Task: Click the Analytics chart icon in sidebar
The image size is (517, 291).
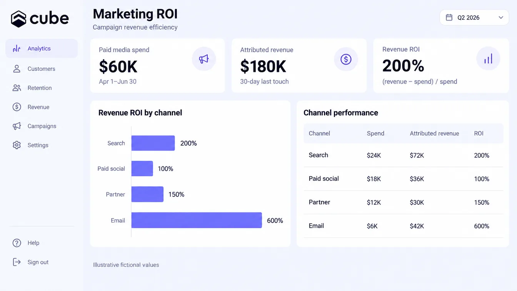Action: coord(17,48)
